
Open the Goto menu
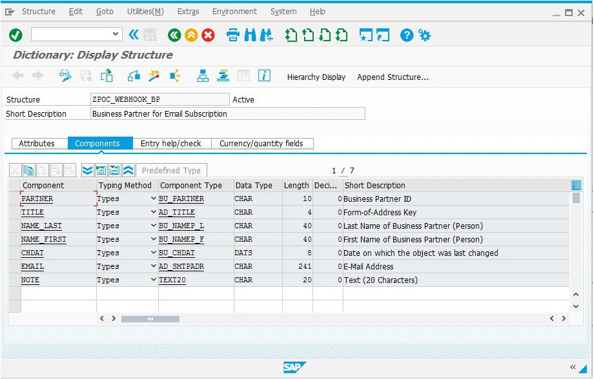105,12
